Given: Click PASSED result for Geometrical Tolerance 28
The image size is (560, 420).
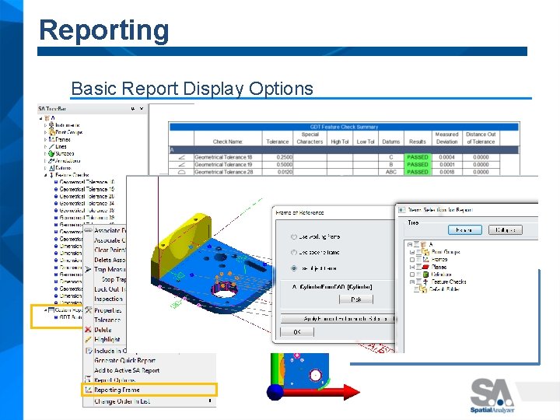Looking at the screenshot, I should 418,172.
